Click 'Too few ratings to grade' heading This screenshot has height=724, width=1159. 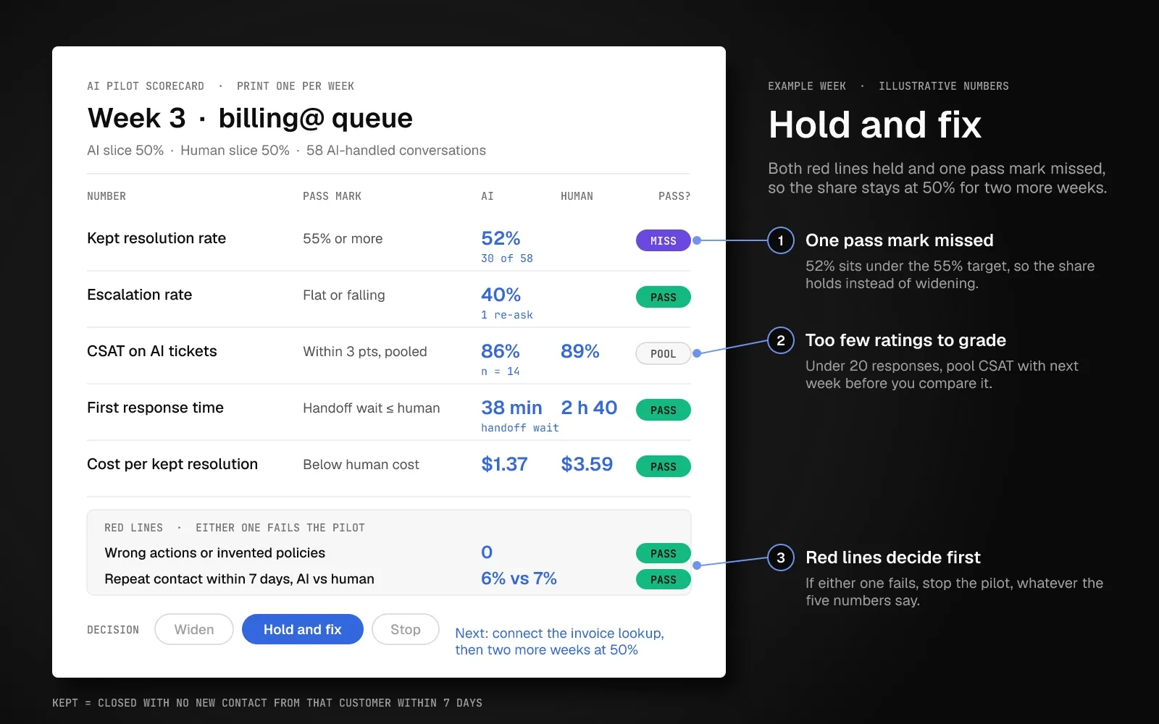point(905,340)
